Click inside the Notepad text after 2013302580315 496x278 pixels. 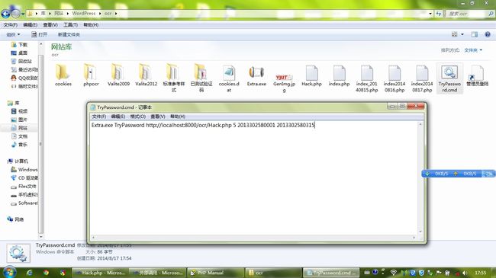(x=315, y=125)
